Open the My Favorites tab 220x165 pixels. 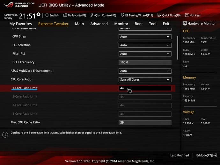tap(21, 24)
